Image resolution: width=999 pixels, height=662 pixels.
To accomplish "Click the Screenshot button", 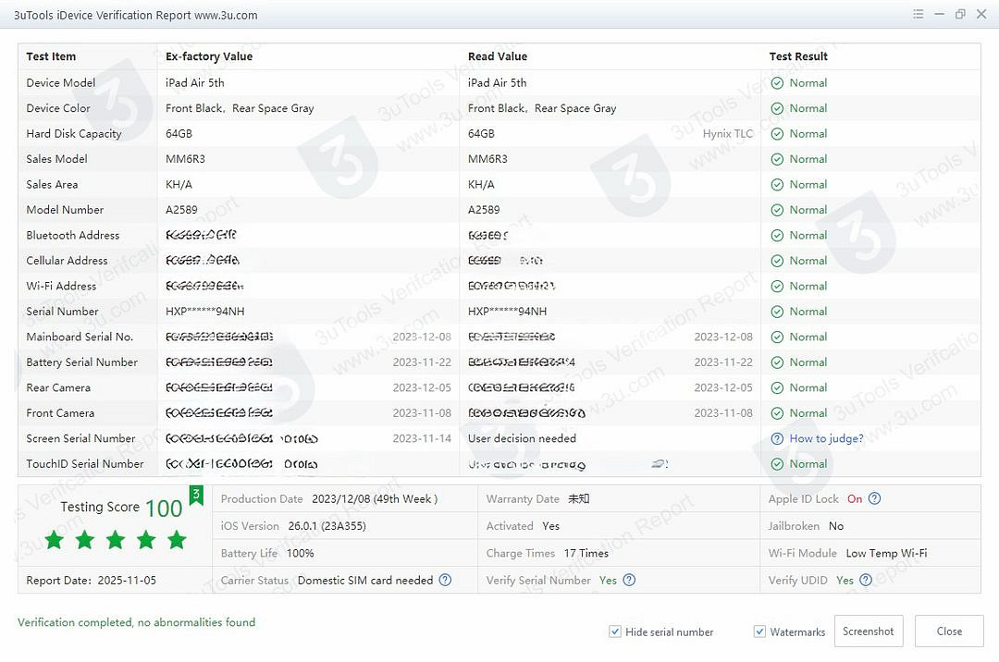I will point(868,631).
